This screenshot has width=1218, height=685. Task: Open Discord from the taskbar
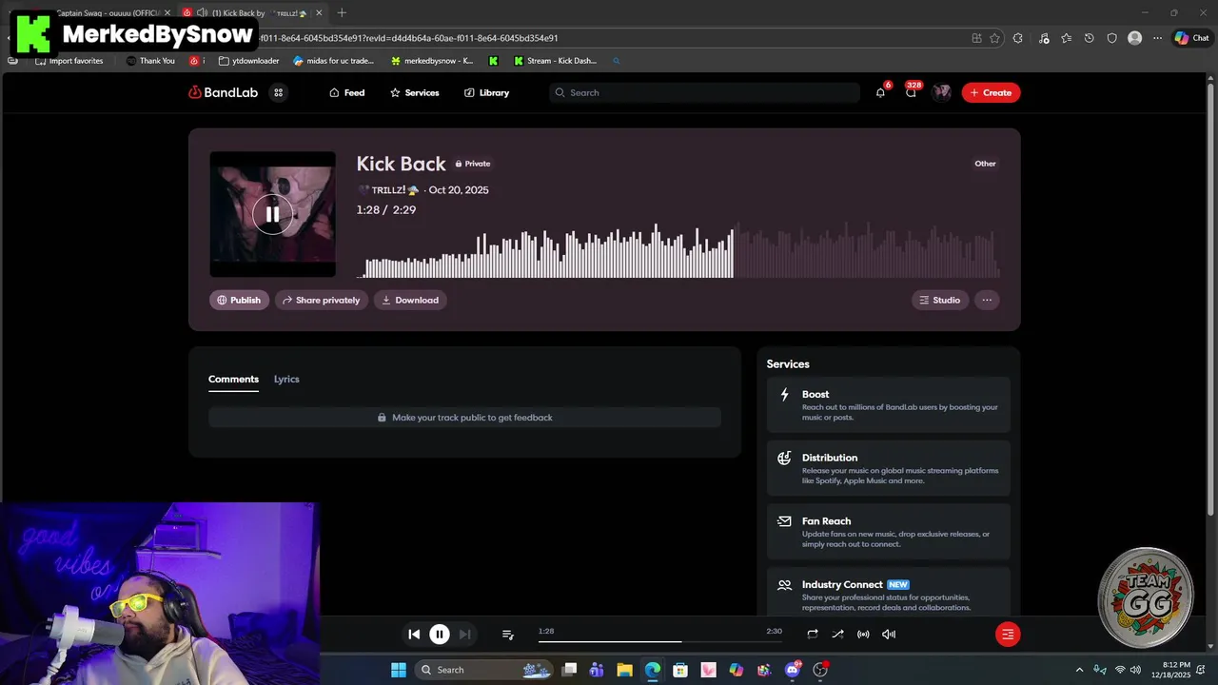793,670
